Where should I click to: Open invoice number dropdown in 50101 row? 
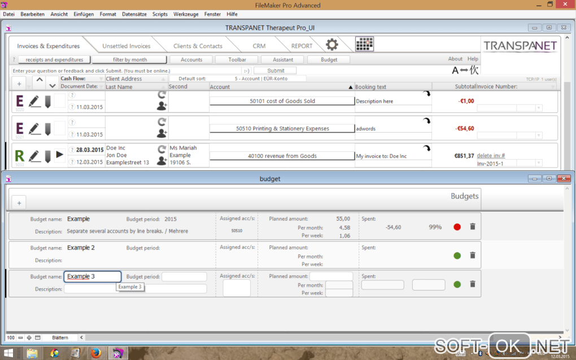point(539,108)
